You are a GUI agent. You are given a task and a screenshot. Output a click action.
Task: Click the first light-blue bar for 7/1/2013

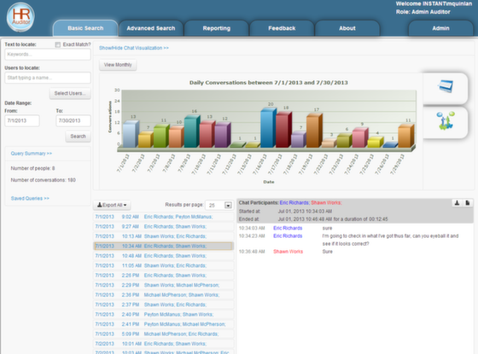coord(131,135)
